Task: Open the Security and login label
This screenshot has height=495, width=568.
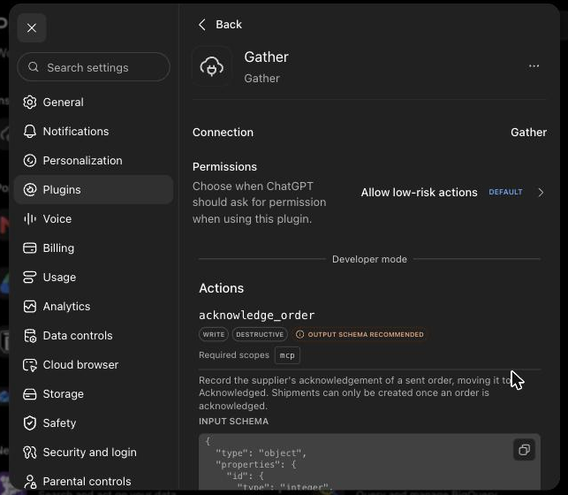Action: pyautogui.click(x=89, y=453)
